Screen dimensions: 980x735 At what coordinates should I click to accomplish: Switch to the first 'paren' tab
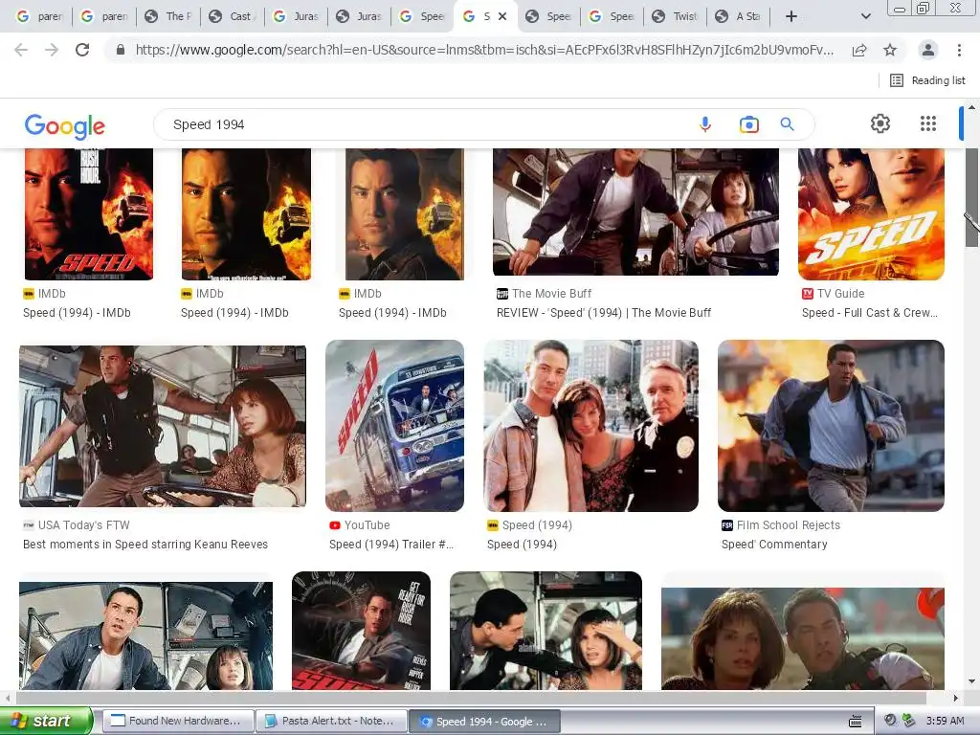pyautogui.click(x=40, y=17)
